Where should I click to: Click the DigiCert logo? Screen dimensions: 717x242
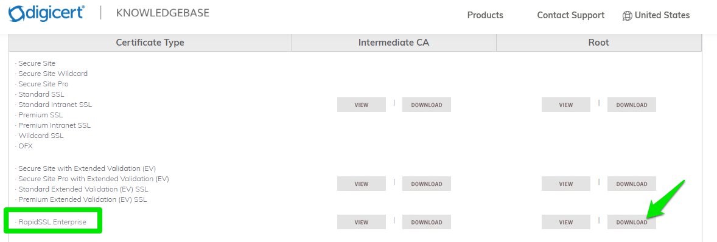pyautogui.click(x=46, y=14)
